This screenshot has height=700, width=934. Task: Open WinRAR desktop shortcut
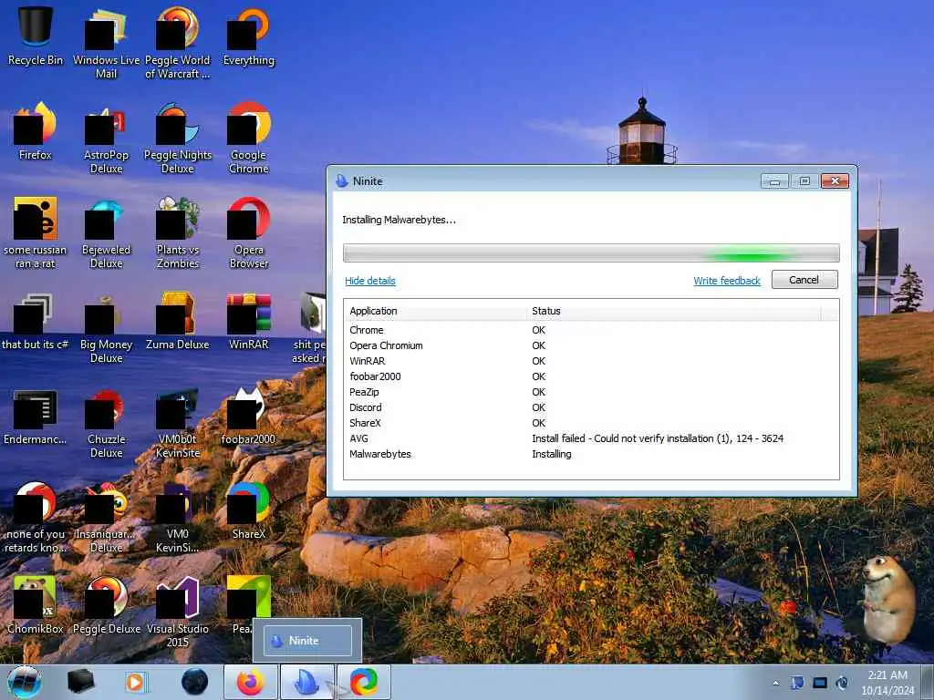pos(248,322)
